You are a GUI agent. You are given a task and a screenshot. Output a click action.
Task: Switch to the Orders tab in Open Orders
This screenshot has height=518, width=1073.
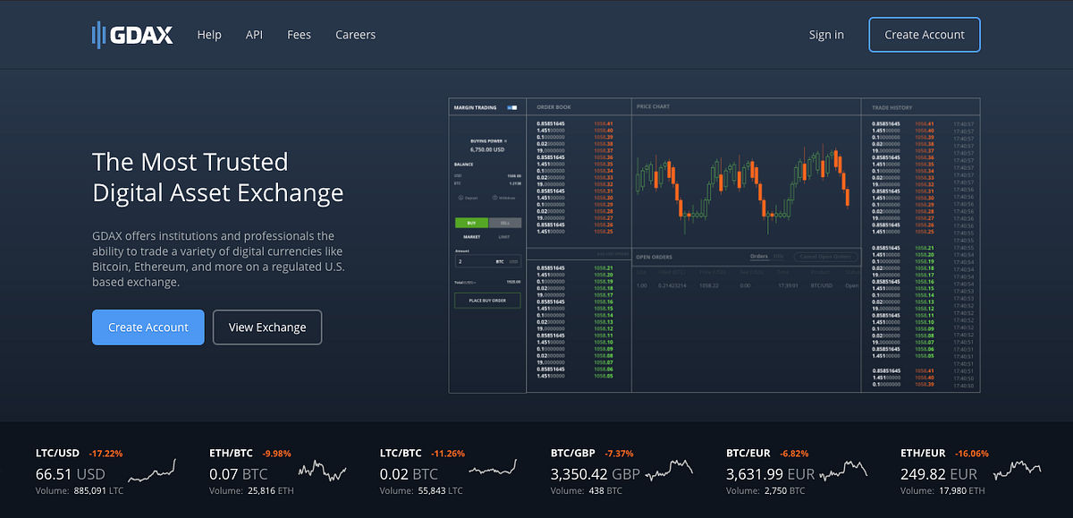coord(759,257)
